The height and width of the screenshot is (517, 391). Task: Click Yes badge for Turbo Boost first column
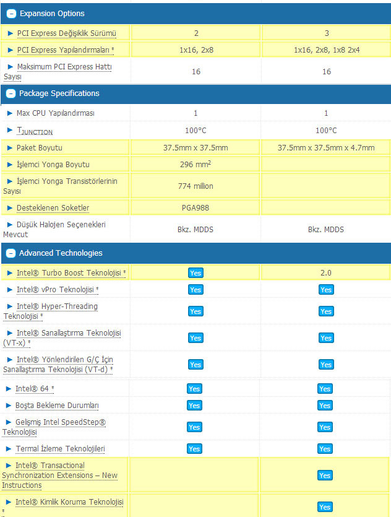tap(195, 273)
